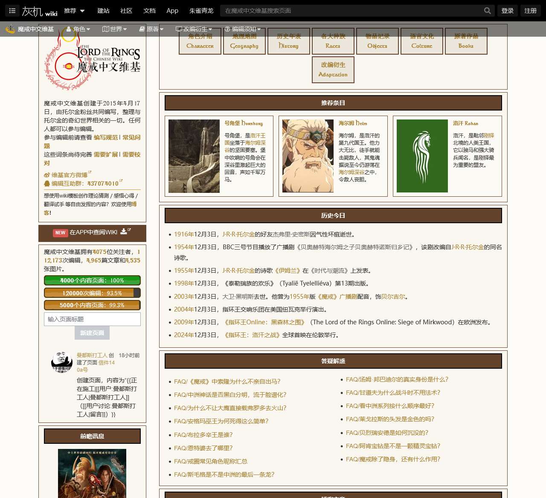This screenshot has height=498, width=546.
Task: Open the 各大种族 Races category tile
Action: click(333, 41)
